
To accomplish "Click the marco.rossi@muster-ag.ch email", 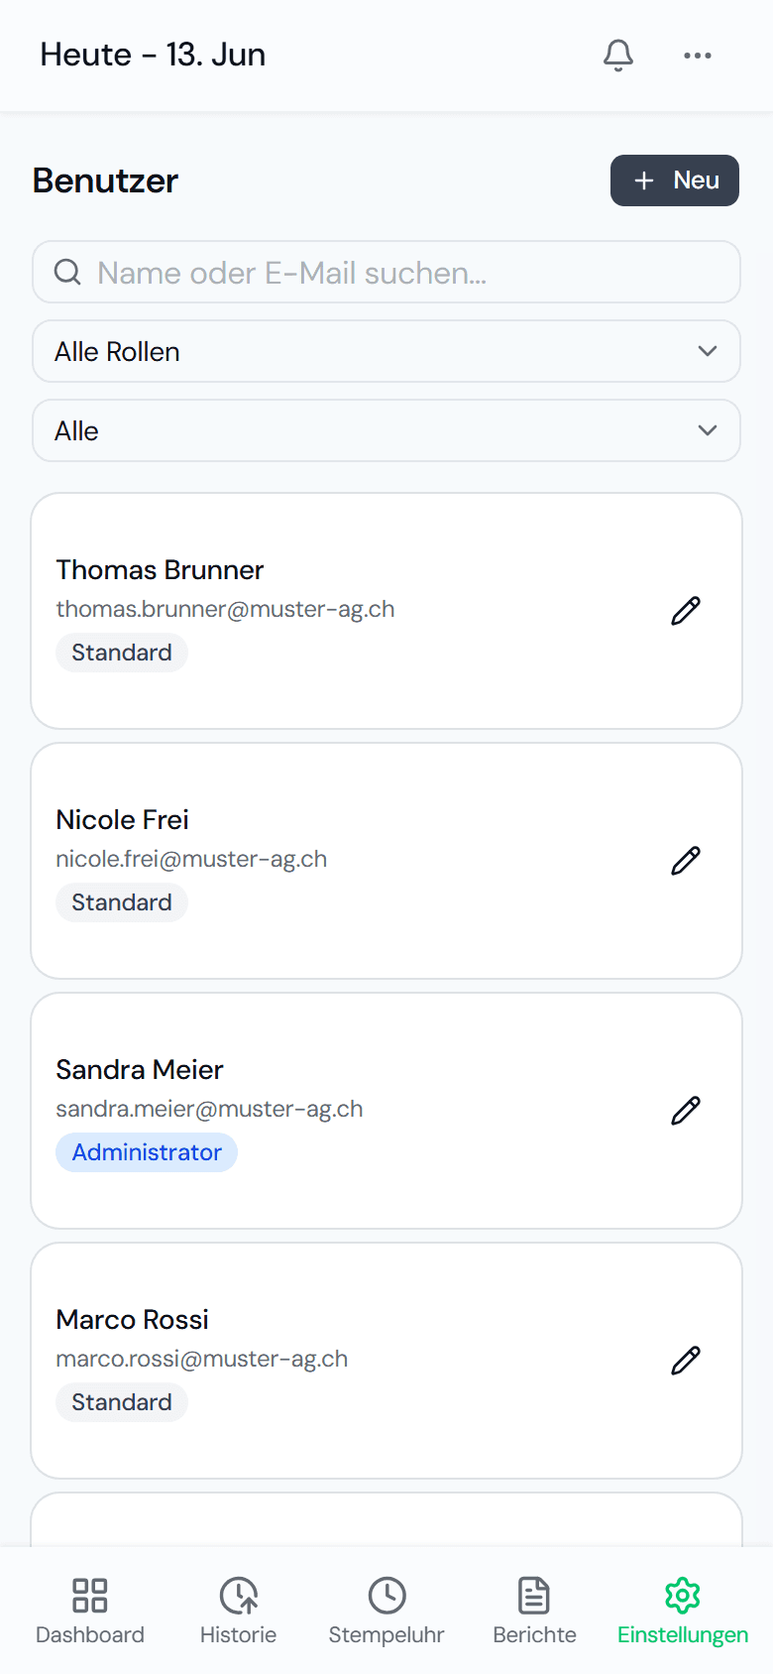I will pyautogui.click(x=202, y=1359).
